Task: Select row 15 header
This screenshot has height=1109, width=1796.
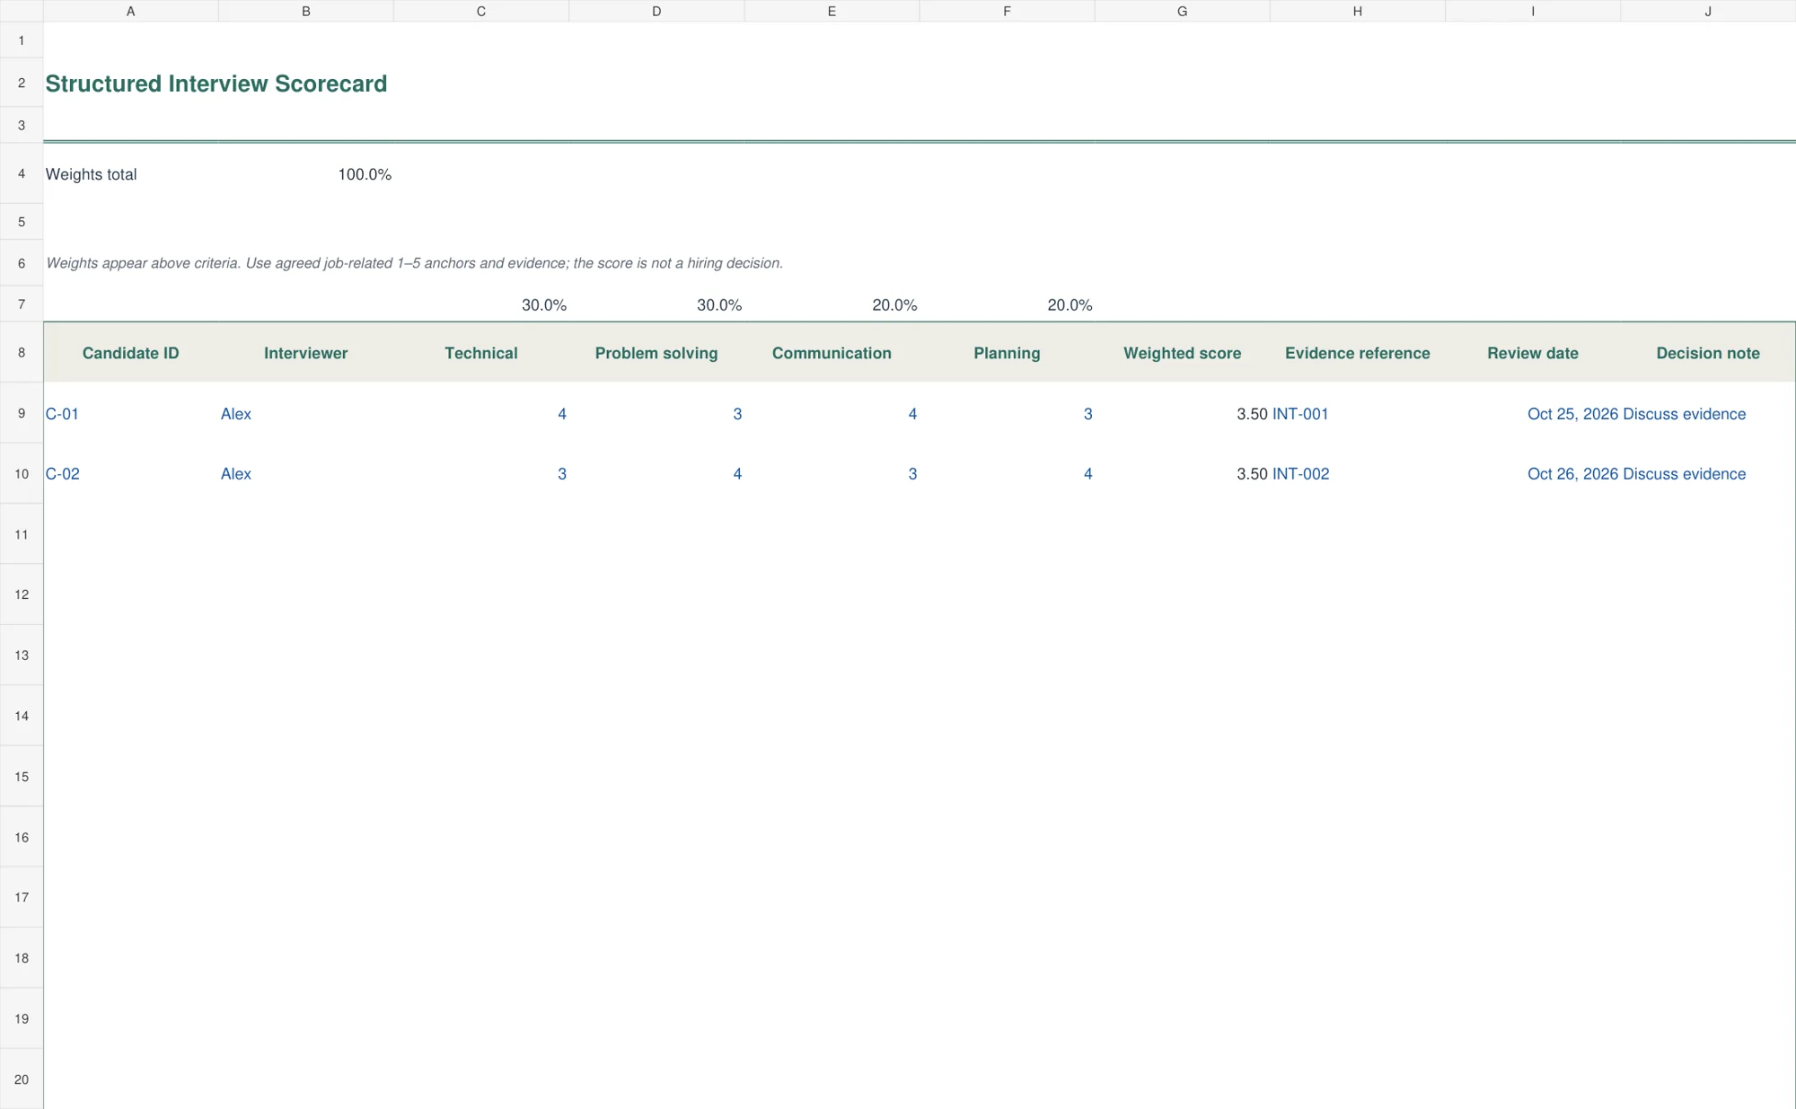Action: pos(22,777)
